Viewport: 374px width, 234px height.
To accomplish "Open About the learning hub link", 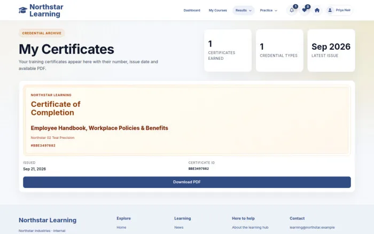I will click(x=250, y=227).
